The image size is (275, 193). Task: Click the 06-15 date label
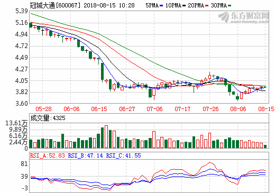[x=99, y=109]
